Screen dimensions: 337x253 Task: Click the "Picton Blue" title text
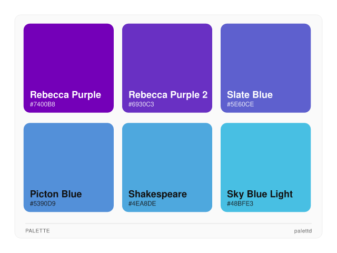coord(56,194)
